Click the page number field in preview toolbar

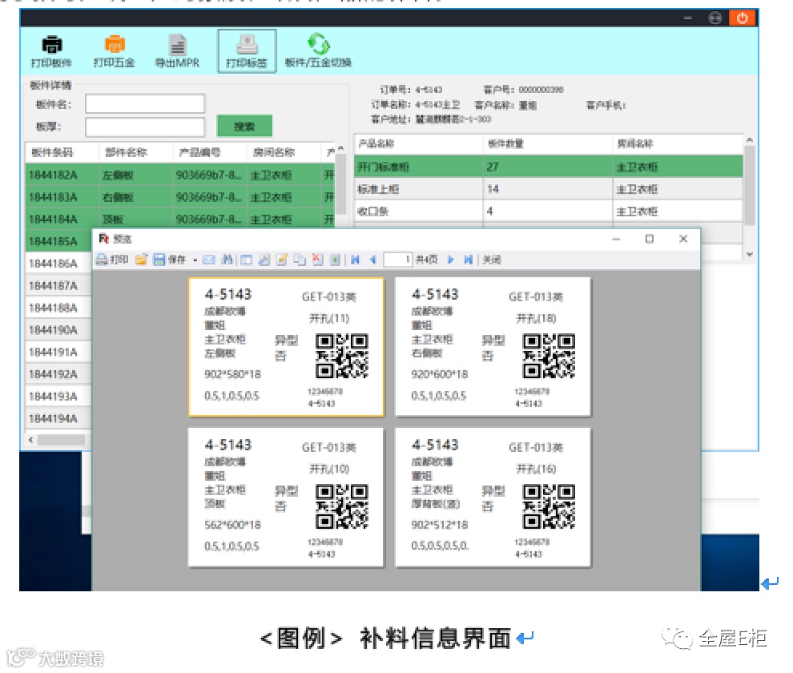click(x=397, y=260)
